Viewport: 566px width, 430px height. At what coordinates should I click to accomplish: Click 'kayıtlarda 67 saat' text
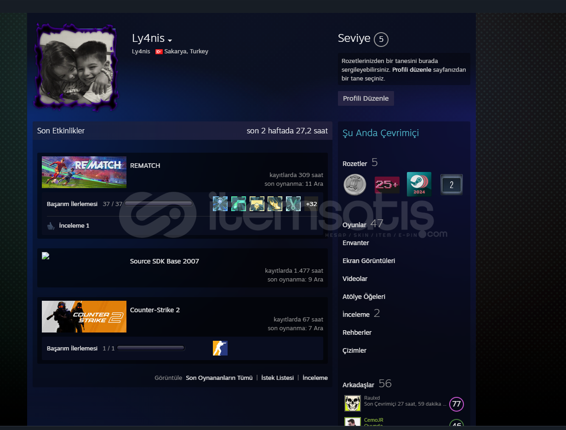pos(298,319)
